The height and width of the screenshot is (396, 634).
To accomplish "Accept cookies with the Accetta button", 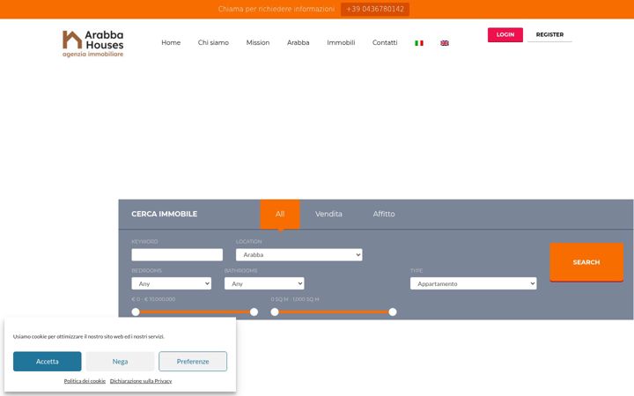I will tap(48, 362).
